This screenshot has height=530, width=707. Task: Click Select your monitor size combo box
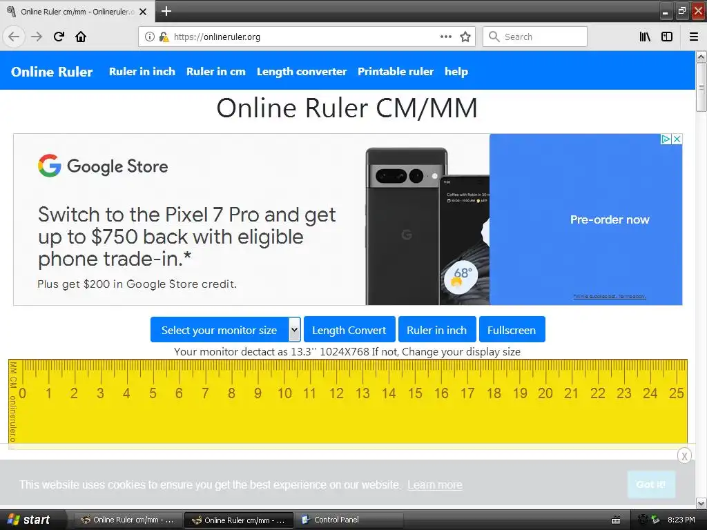point(226,329)
